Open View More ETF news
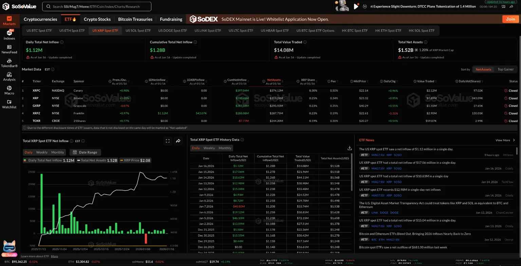The image size is (521, 266). (x=505, y=140)
